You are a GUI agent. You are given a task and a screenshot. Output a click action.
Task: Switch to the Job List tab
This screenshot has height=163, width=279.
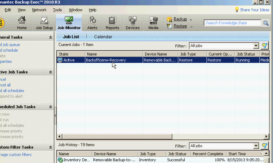(71, 37)
